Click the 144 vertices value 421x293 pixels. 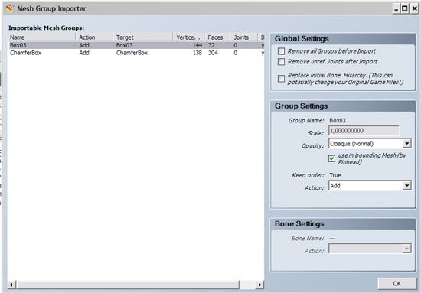[x=197, y=45]
